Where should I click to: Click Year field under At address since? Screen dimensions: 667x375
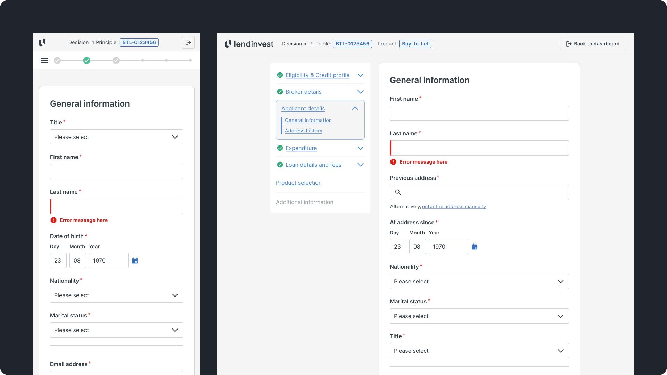click(x=448, y=247)
